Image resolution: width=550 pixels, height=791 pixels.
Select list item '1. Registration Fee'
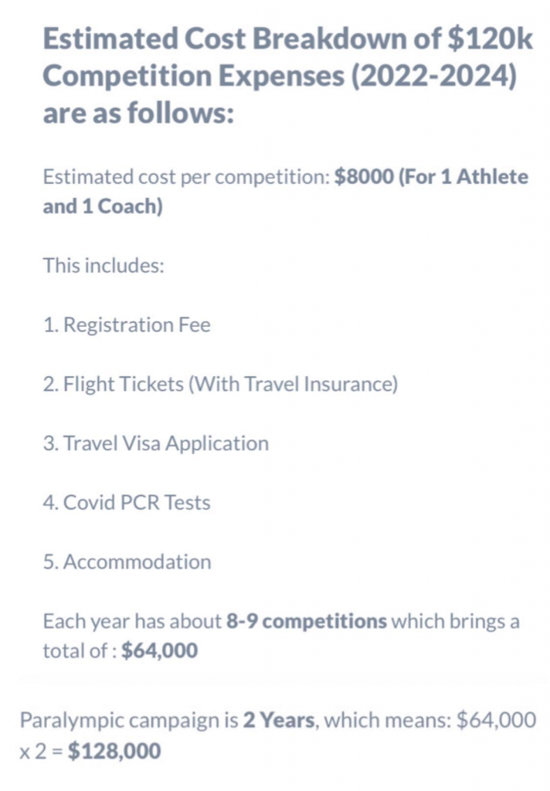click(x=127, y=325)
